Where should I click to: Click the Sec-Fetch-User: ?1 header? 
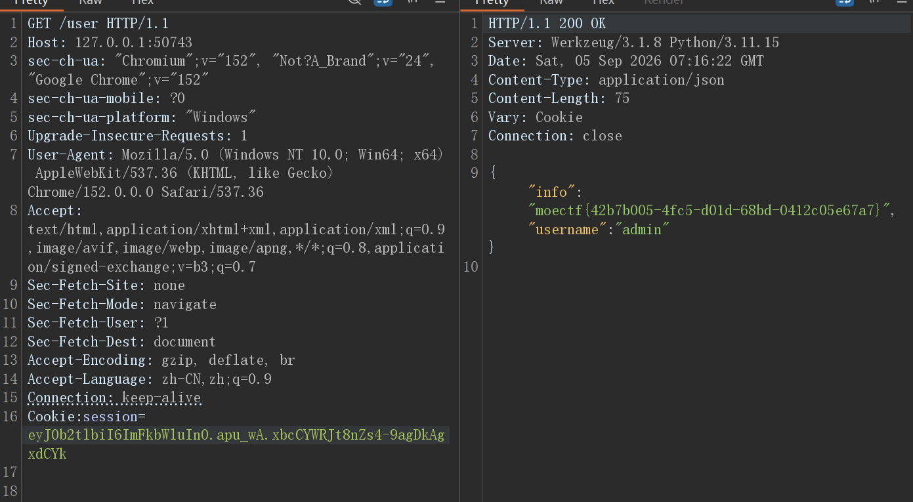click(98, 323)
